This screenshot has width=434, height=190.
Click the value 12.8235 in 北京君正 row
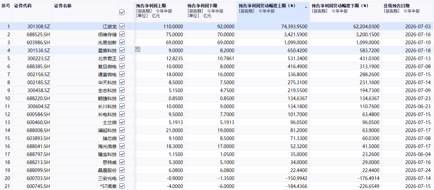point(174,58)
